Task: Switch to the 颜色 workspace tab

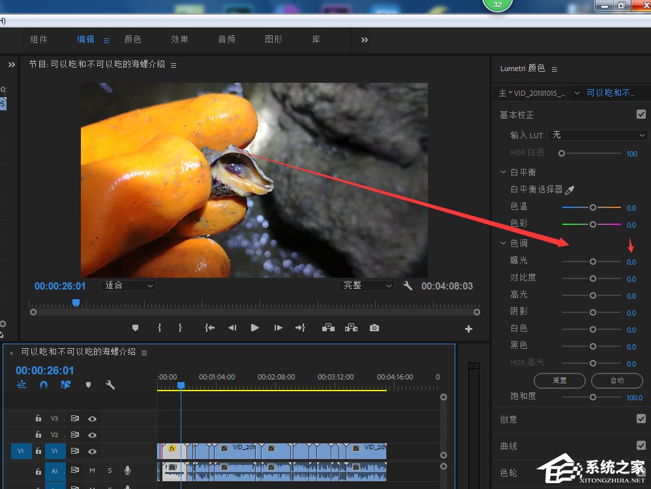Action: click(133, 40)
